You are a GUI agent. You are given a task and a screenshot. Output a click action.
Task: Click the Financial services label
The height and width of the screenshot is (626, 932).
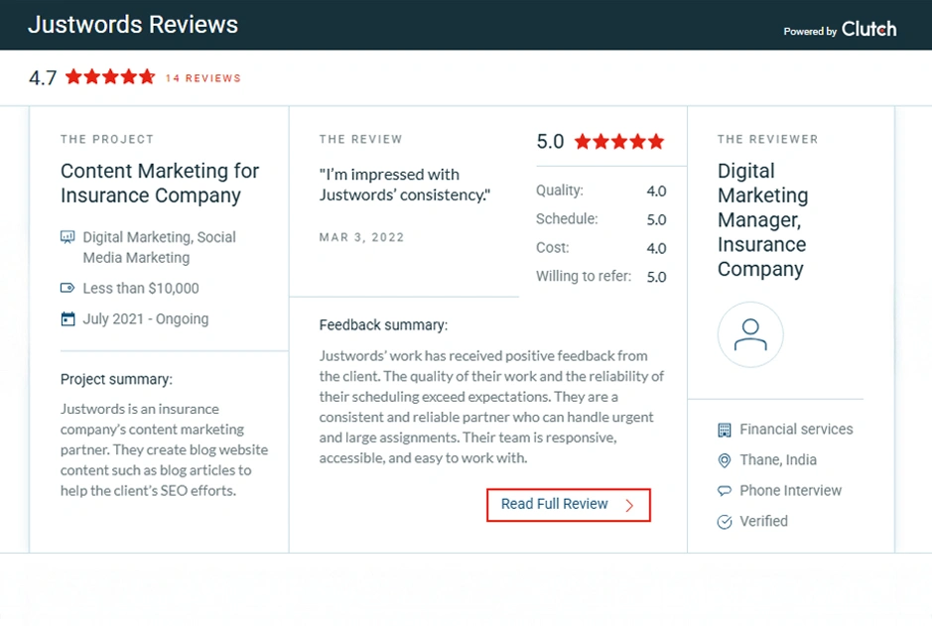click(796, 429)
